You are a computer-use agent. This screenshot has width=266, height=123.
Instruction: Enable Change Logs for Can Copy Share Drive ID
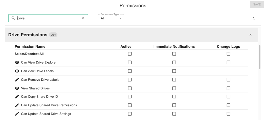[228, 96]
